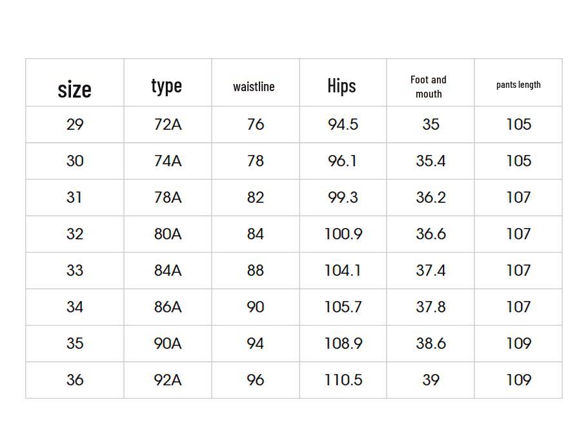Image resolution: width=588 pixels, height=442 pixels.
Task: Click the foot and mouth value 35.4
Action: 431,161
